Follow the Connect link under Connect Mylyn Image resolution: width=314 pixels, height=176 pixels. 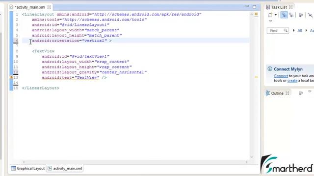pos(281,76)
